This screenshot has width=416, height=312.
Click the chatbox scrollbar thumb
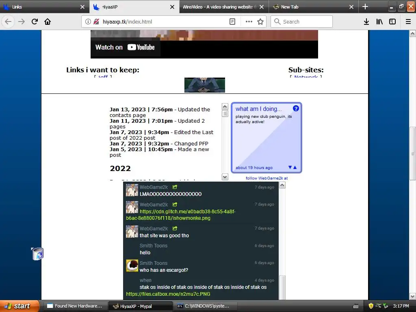click(x=282, y=288)
